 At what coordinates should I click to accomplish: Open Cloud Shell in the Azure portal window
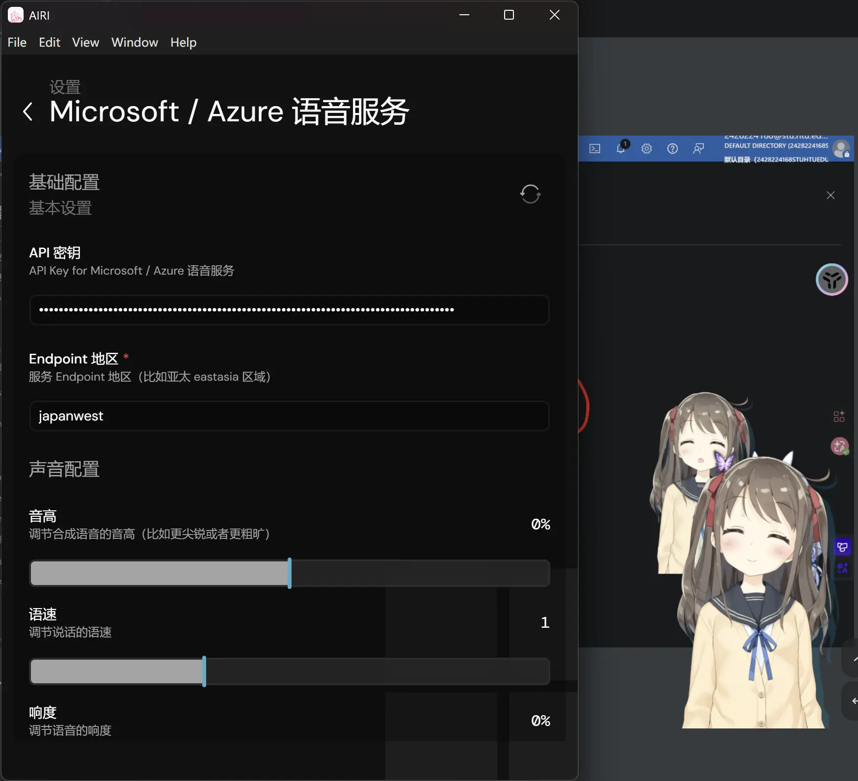(x=595, y=148)
